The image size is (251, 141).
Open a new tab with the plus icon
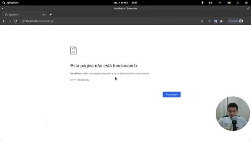coord(51,15)
